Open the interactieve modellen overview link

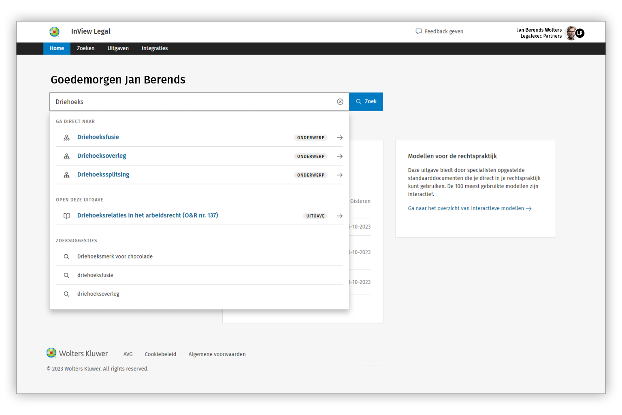coord(470,208)
